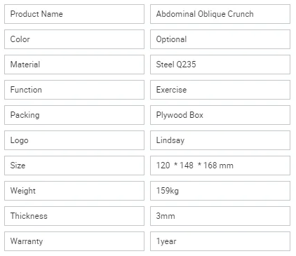The width and height of the screenshot is (296, 256).
Task: Click the Size label cell
Action: (74, 166)
